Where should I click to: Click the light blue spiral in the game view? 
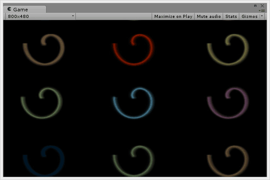(133, 103)
